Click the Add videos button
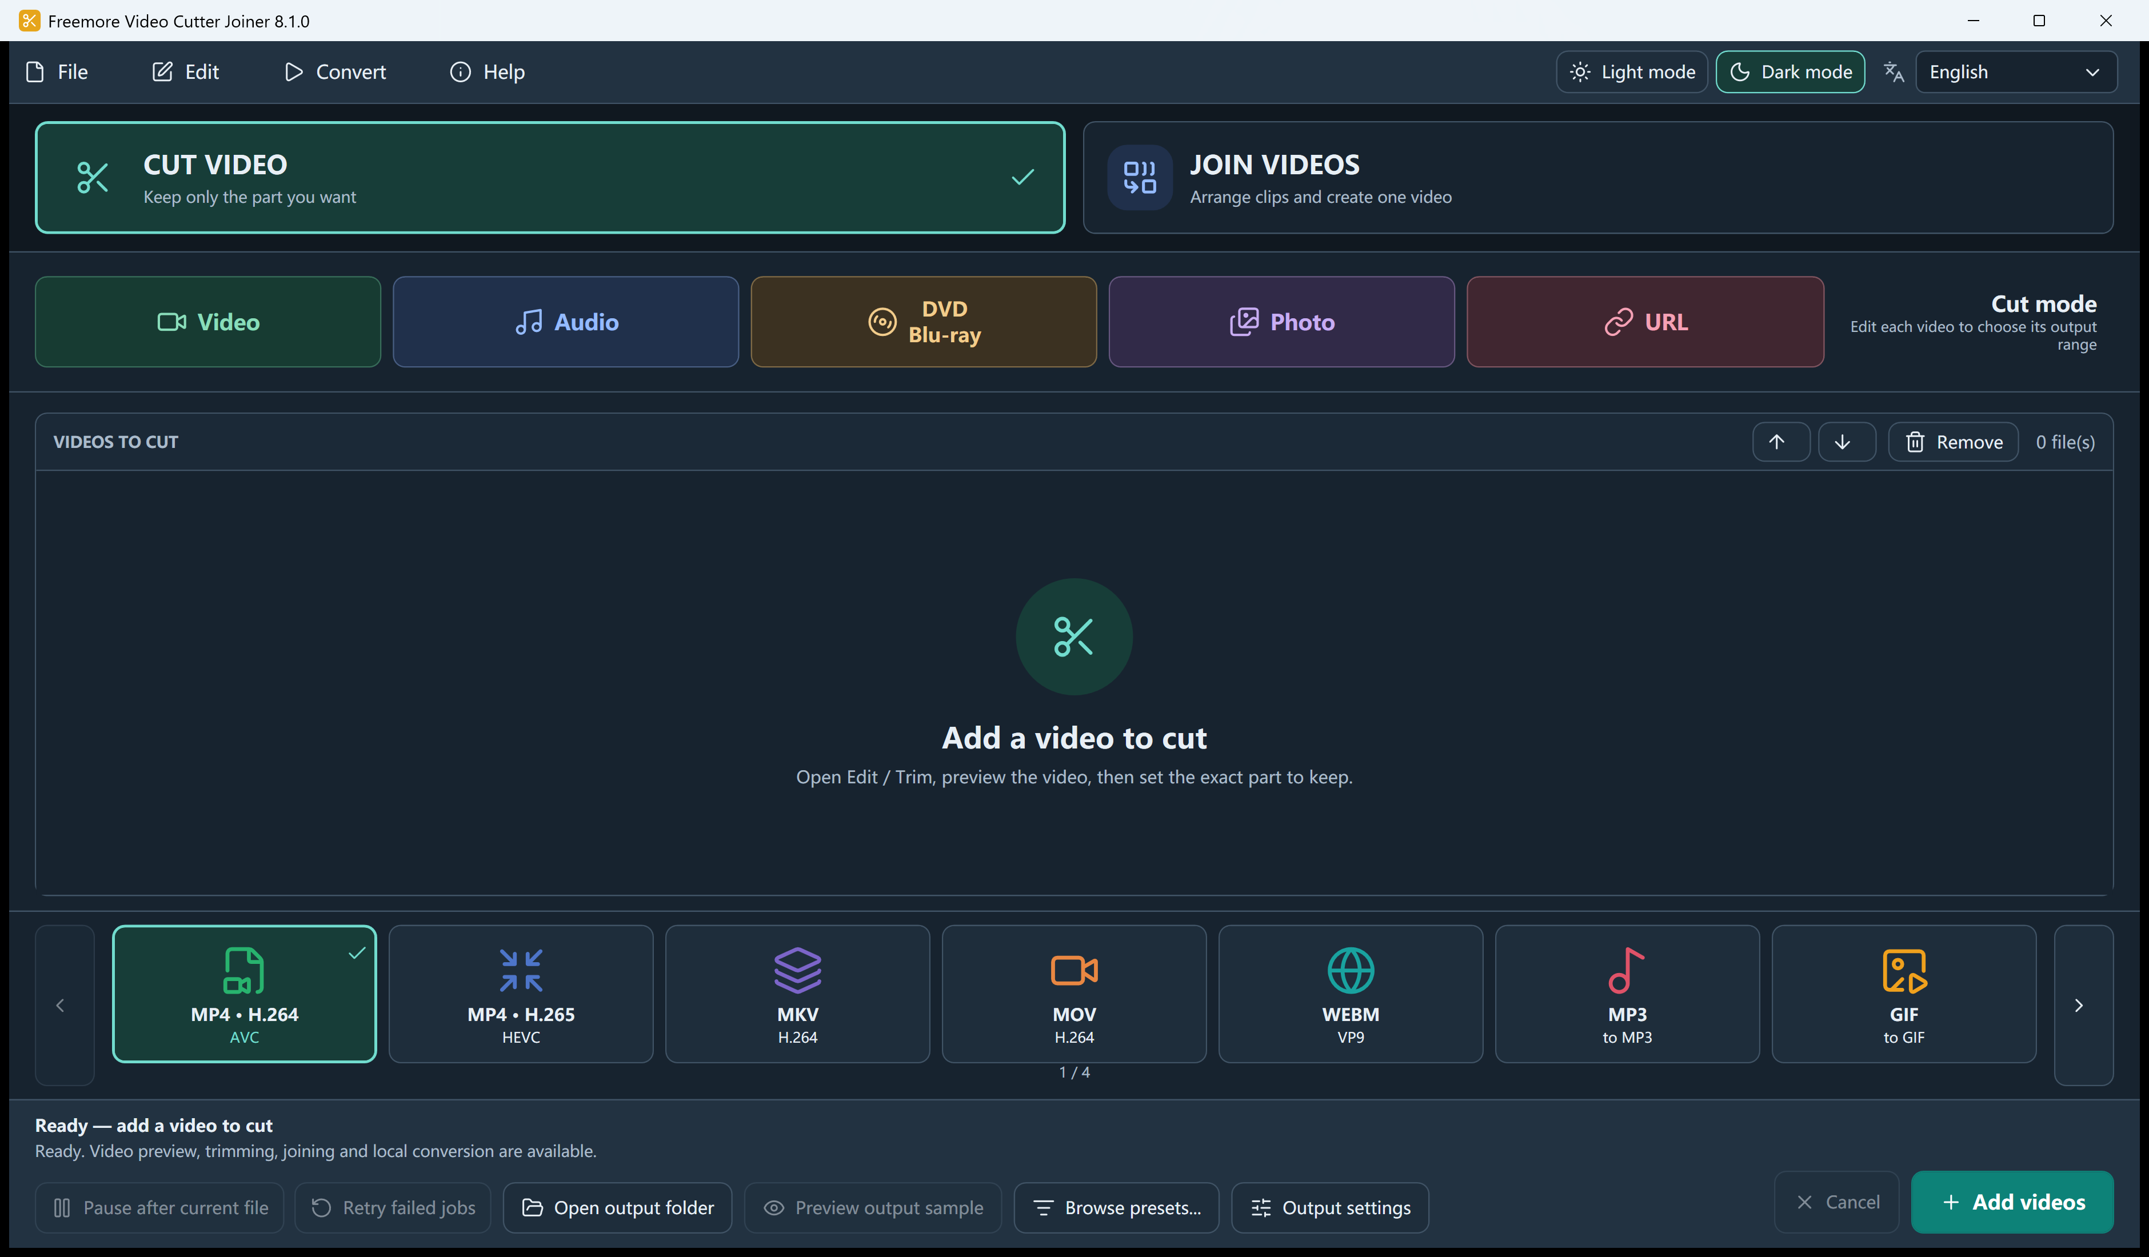Screen dimensions: 2149x1257 [2012, 1202]
